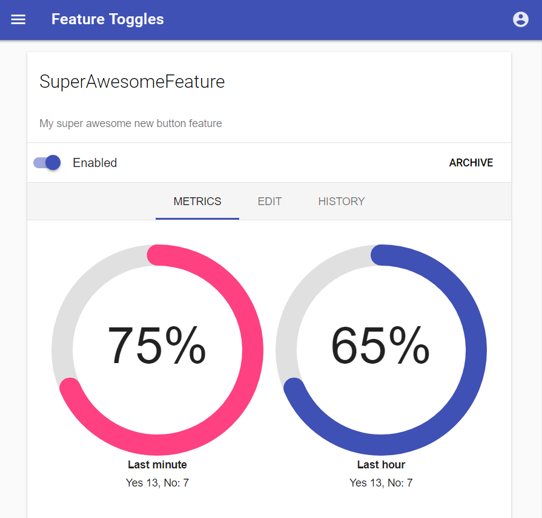Click the Feature Toggles header title
Image resolution: width=542 pixels, height=518 pixels.
coord(108,19)
